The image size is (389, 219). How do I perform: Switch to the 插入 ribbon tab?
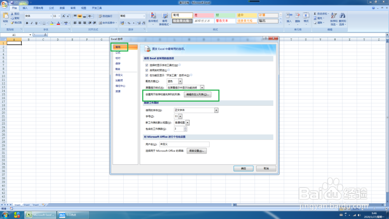pyautogui.click(x=25, y=8)
